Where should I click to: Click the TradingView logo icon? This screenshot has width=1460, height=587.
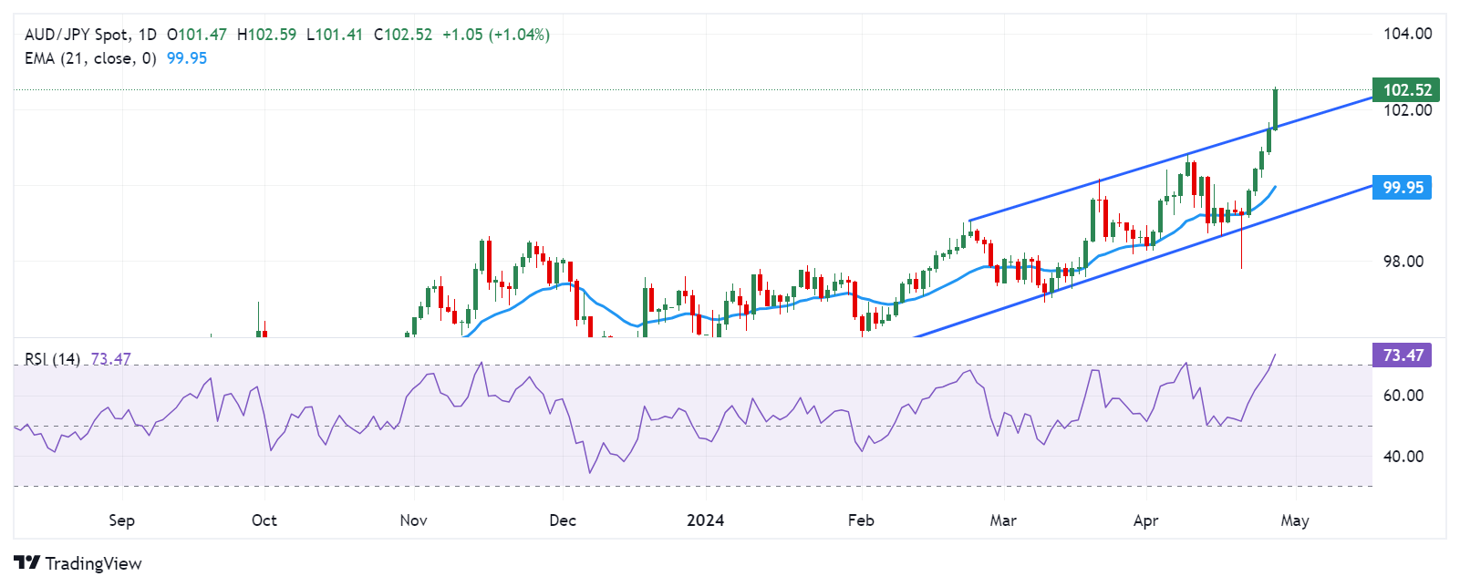coord(26,563)
